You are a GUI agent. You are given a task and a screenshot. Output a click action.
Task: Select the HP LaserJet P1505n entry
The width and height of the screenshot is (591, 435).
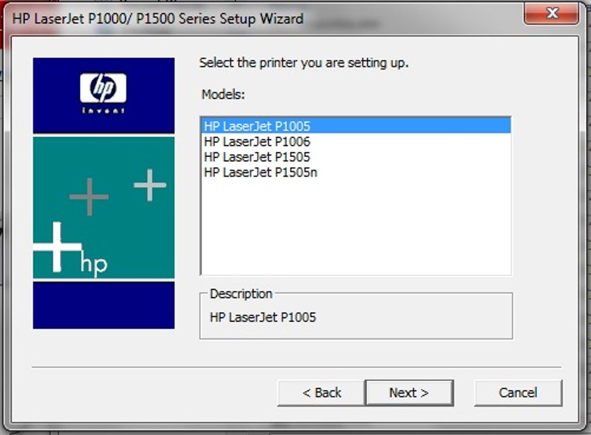(261, 173)
